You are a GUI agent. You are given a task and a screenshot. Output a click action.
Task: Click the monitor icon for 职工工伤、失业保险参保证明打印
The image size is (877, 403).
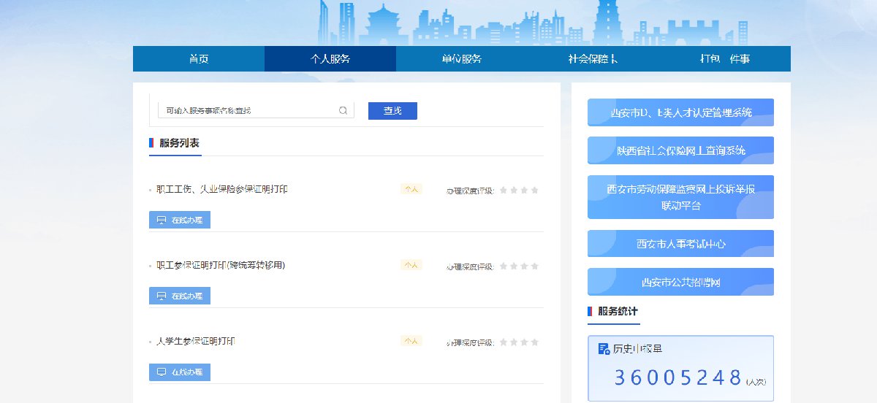(162, 220)
